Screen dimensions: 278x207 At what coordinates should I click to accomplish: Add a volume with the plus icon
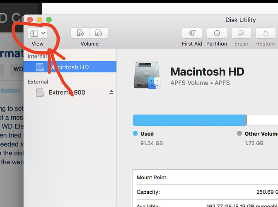point(80,33)
